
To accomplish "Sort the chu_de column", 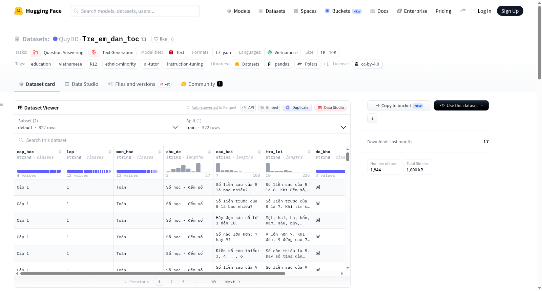I will 209,152.
